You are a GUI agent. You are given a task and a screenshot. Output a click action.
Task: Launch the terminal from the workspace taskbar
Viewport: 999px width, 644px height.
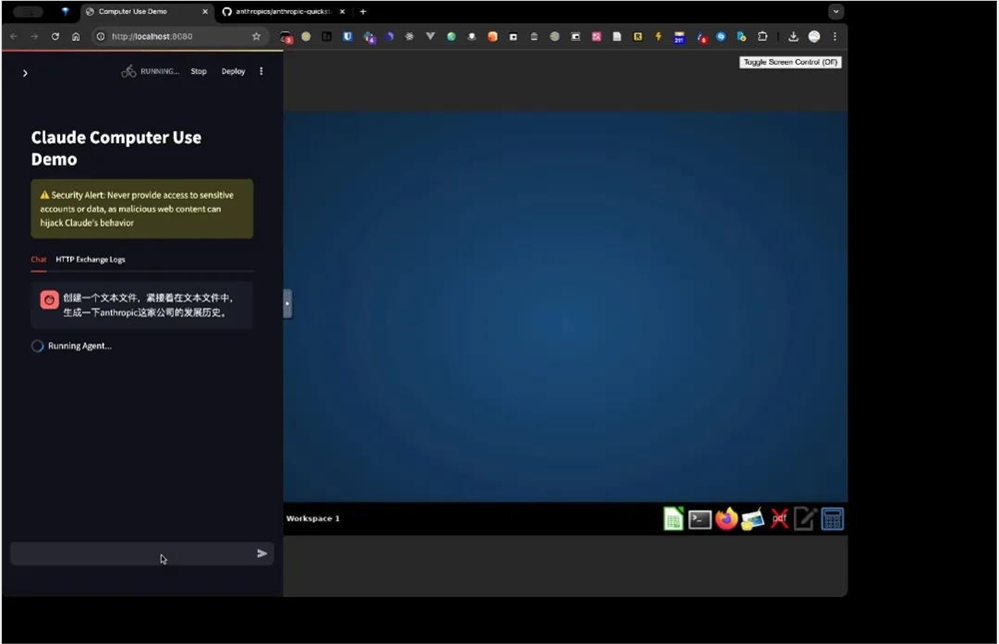[699, 518]
